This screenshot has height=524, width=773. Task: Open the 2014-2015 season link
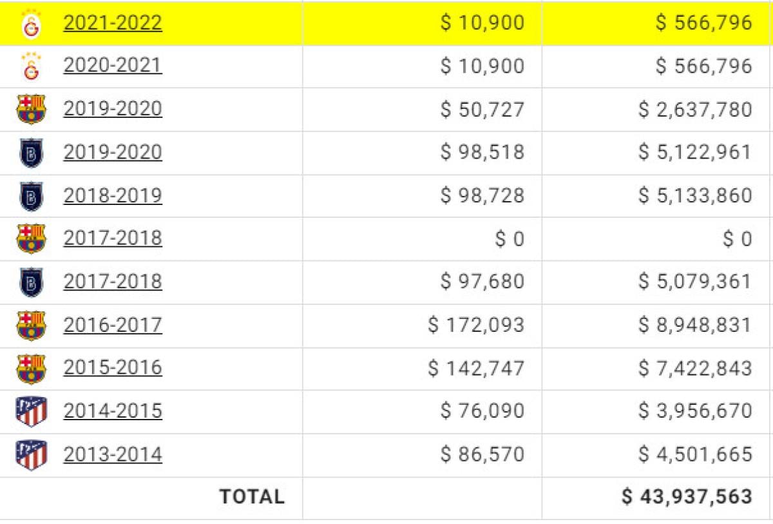(x=113, y=411)
